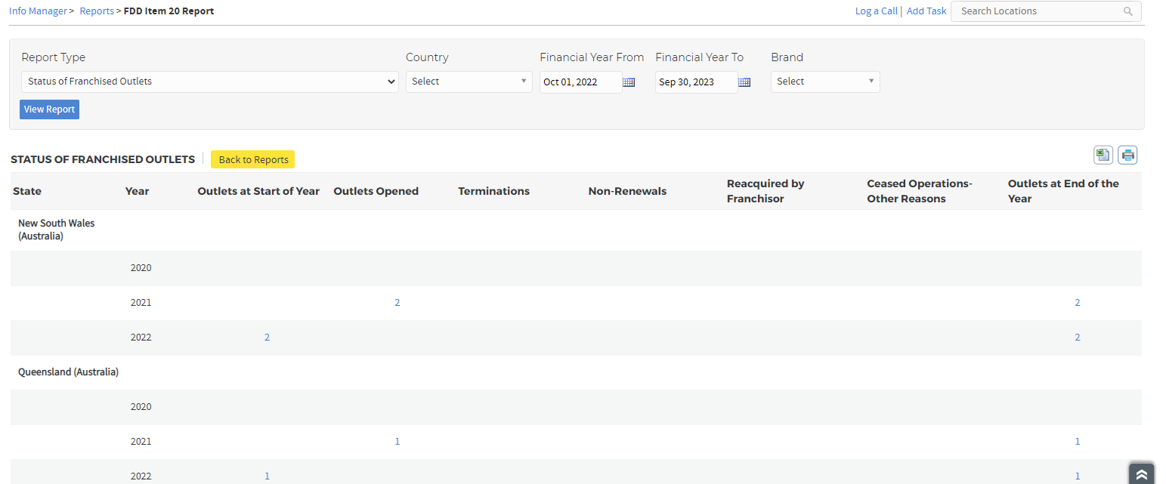
Task: Select the Queensland (Australia) row label
Action: tap(68, 372)
